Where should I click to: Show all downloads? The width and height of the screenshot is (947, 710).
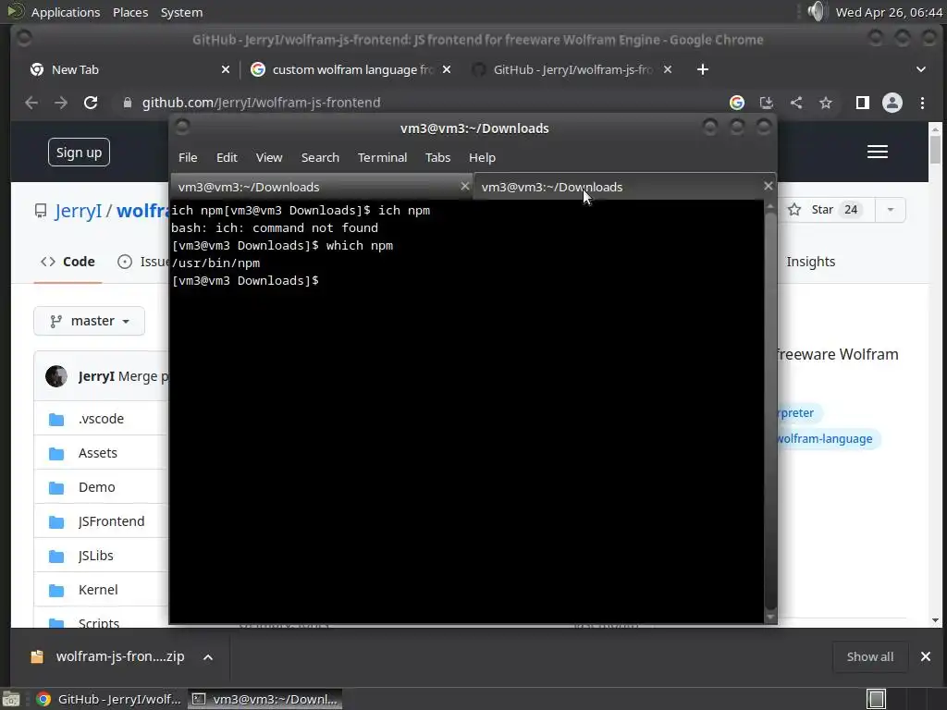coord(869,656)
